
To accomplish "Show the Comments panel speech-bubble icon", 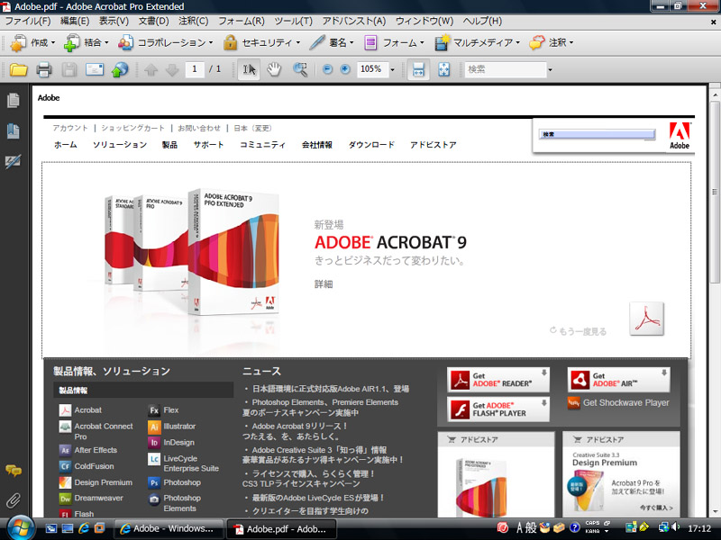I will point(14,471).
